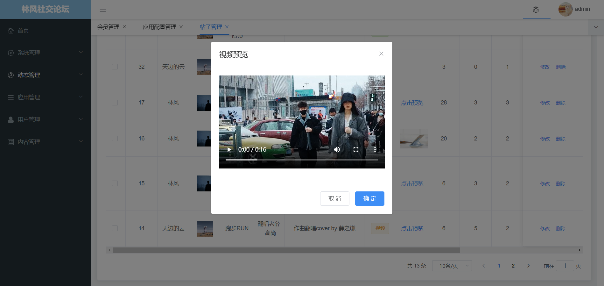Play the video in preview dialog
Screen dimensions: 604x286
point(229,149)
